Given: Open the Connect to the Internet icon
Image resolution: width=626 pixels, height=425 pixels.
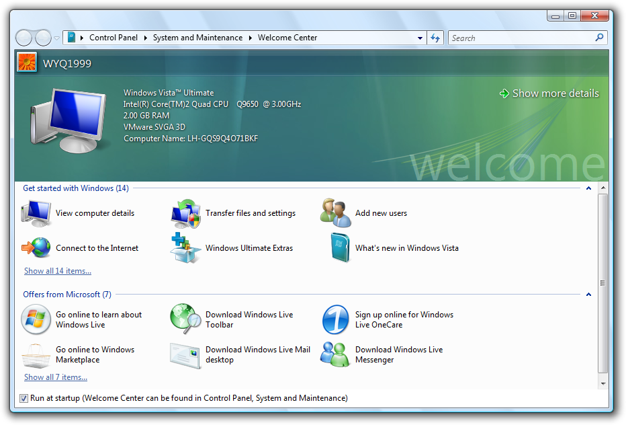Looking at the screenshot, I should pyautogui.click(x=36, y=248).
